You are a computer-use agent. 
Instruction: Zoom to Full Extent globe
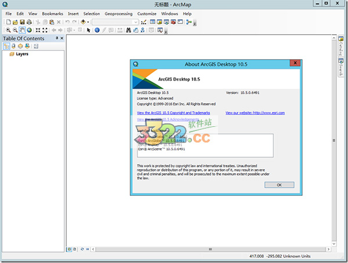(x=30, y=30)
